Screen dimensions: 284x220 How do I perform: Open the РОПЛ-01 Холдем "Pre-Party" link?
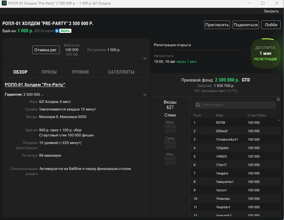pos(35,84)
